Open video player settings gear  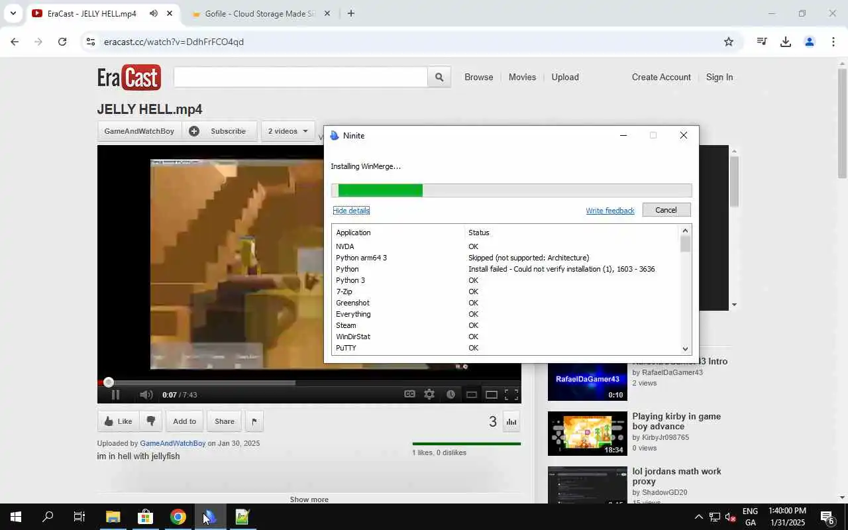(429, 394)
